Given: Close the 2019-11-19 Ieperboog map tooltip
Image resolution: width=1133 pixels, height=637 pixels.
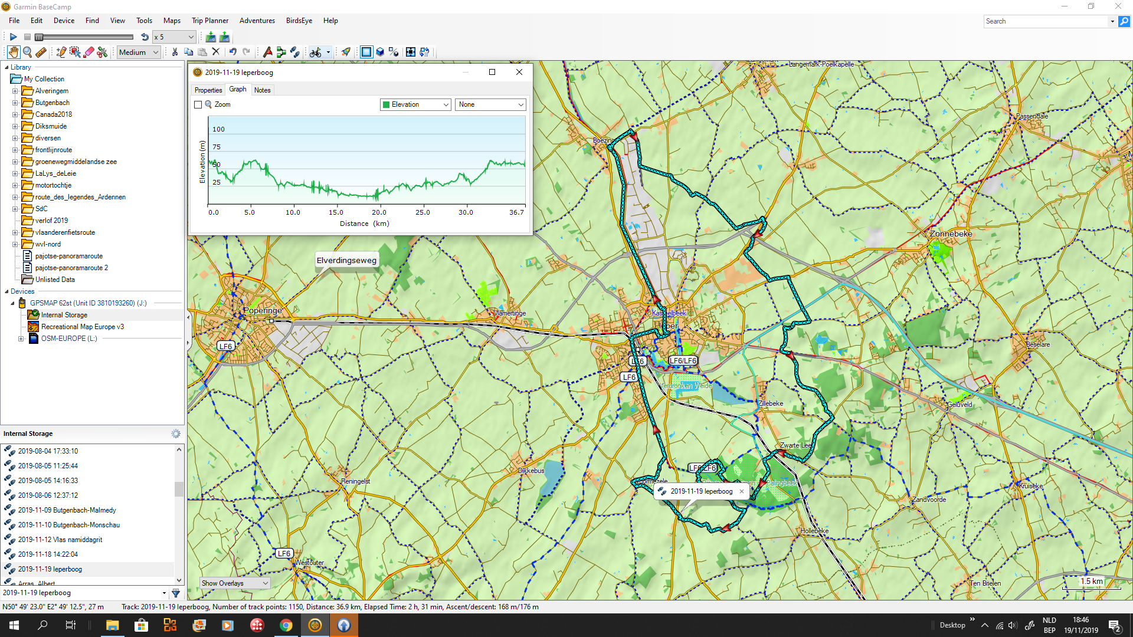Looking at the screenshot, I should [742, 491].
